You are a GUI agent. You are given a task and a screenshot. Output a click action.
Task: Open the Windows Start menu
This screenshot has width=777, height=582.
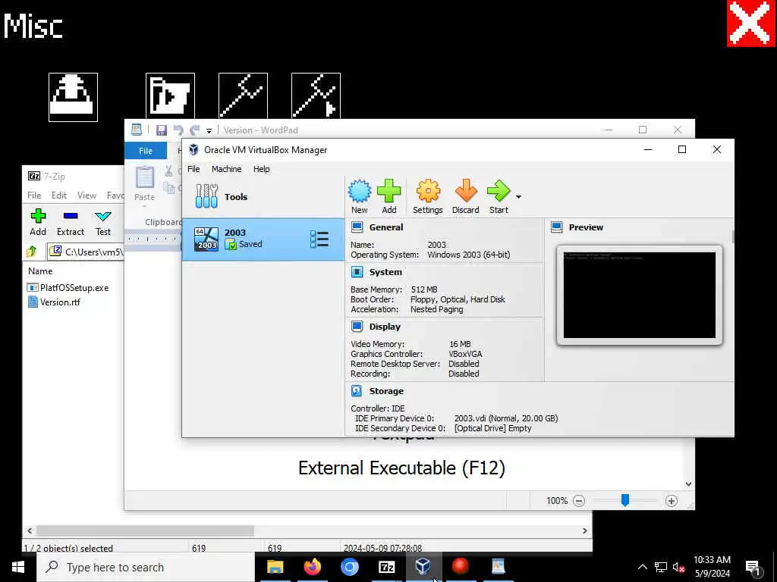[x=18, y=567]
